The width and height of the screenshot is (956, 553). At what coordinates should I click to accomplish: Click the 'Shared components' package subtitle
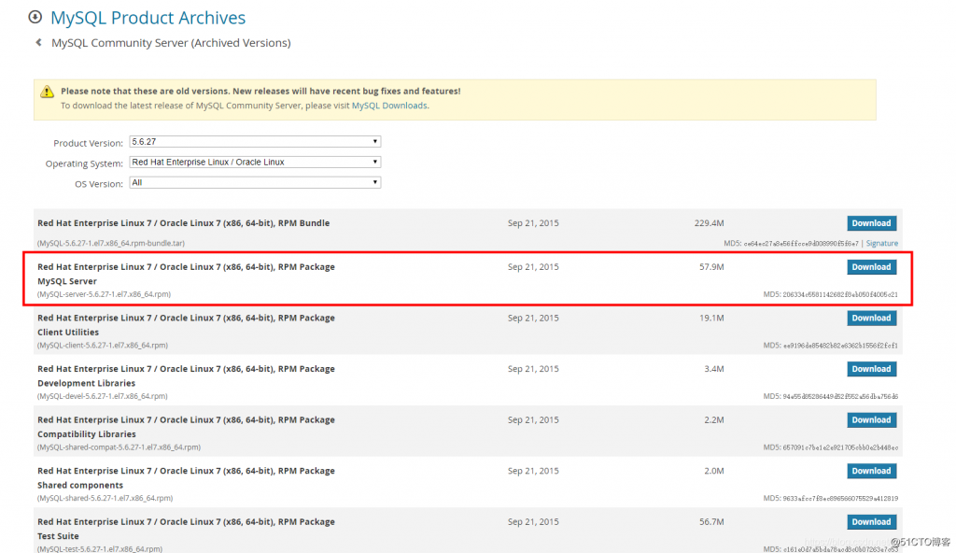pos(80,485)
